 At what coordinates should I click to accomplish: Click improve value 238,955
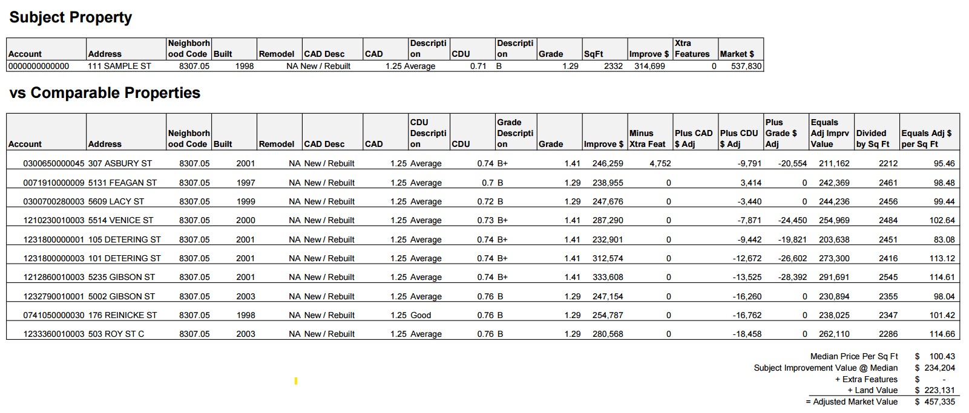coord(608,183)
